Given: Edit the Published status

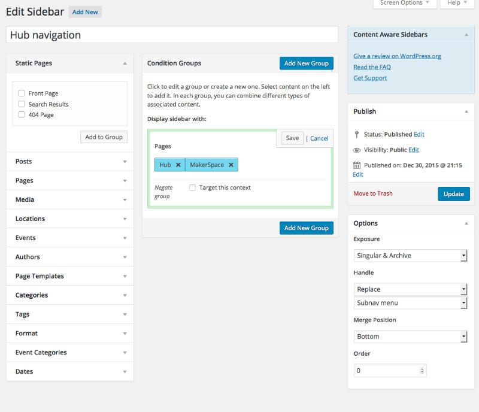Looking at the screenshot, I should click(x=419, y=134).
